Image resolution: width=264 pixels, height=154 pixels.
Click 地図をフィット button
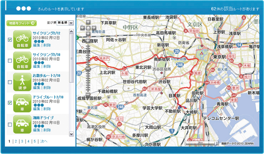click(21, 23)
